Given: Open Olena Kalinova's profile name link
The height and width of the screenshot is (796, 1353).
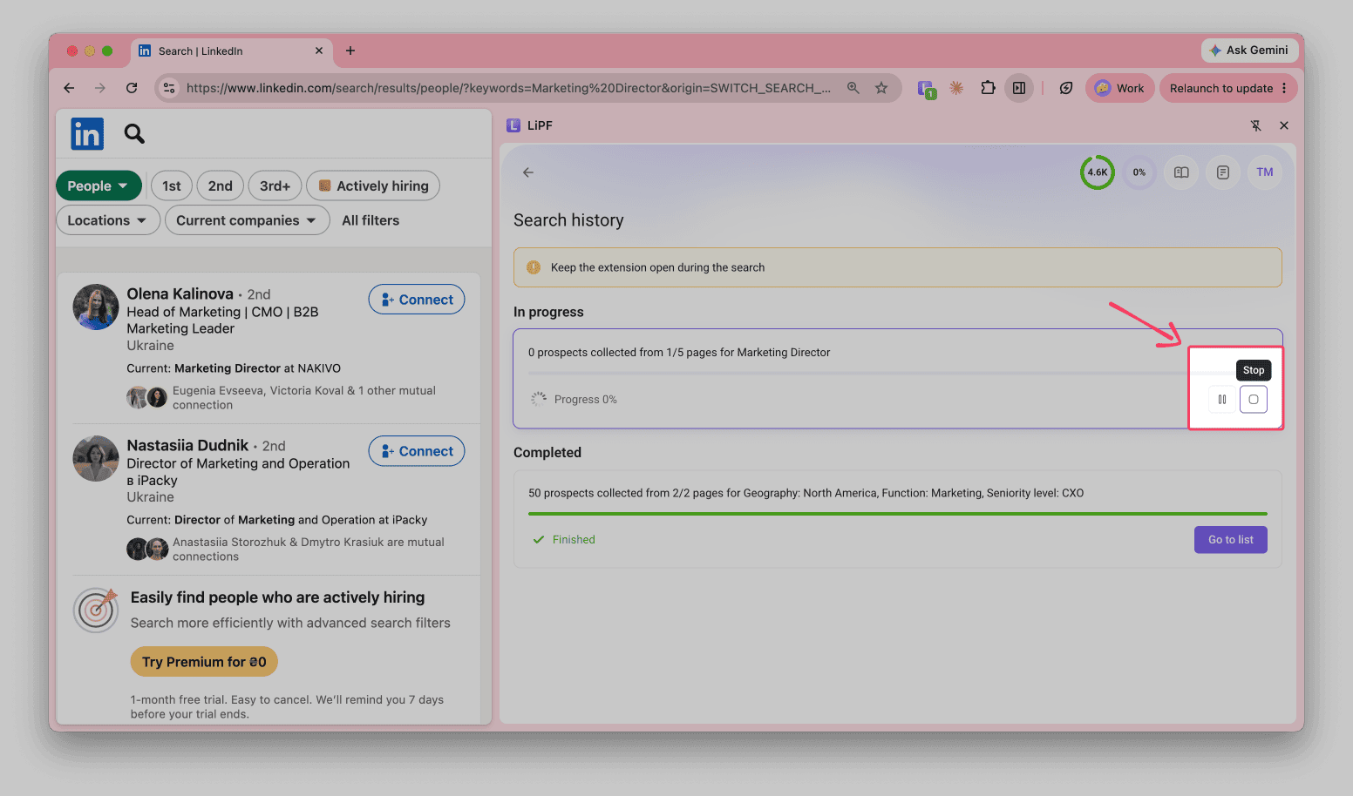Looking at the screenshot, I should coord(180,294).
